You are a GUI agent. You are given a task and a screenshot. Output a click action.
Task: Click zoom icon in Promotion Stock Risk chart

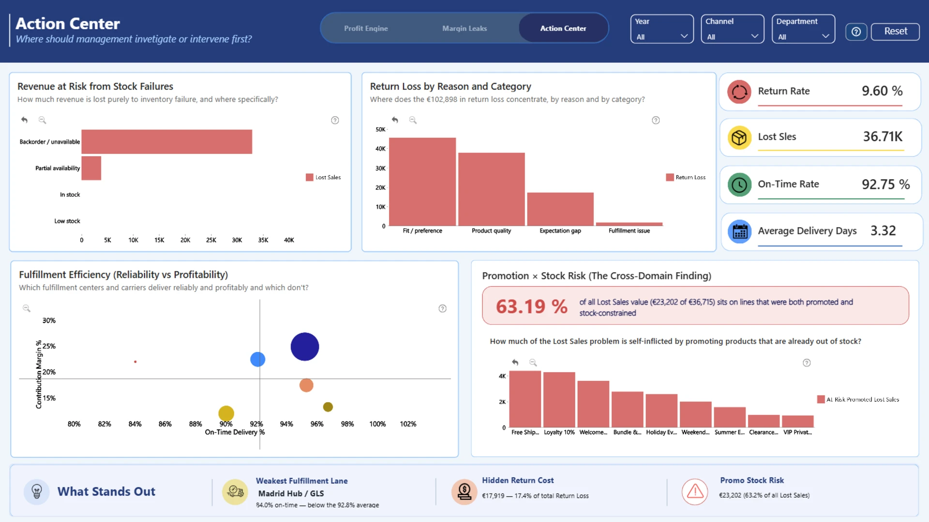point(533,362)
